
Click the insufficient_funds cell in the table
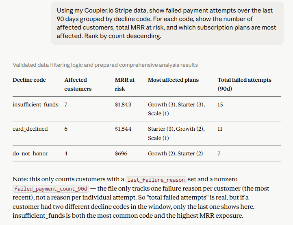coord(35,104)
